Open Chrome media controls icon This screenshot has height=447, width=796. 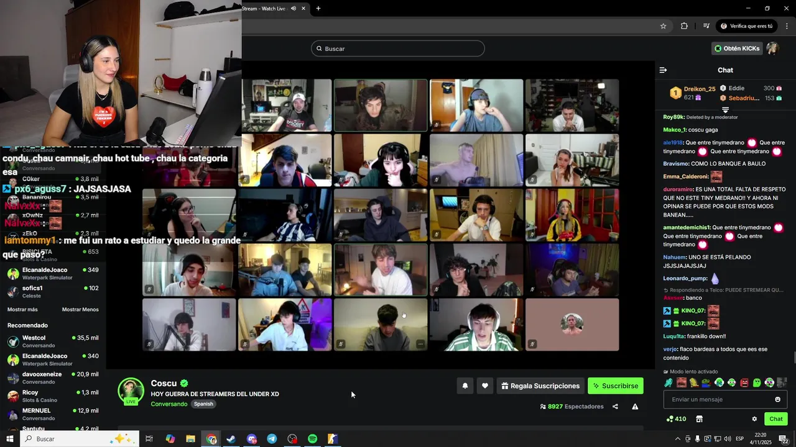(706, 26)
